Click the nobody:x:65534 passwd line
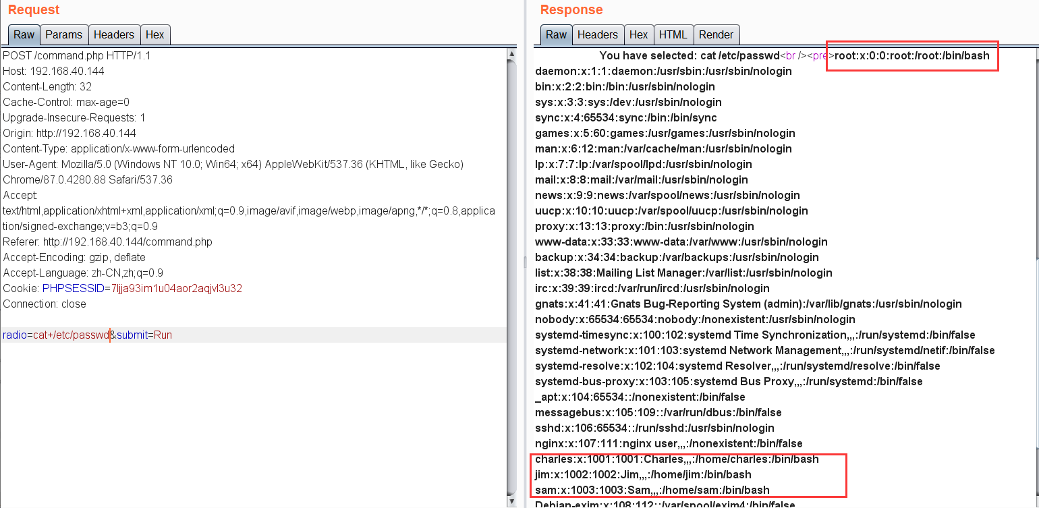This screenshot has height=508, width=1039. click(x=695, y=319)
